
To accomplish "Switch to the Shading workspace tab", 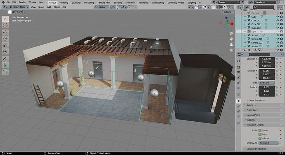I will coord(118,3).
